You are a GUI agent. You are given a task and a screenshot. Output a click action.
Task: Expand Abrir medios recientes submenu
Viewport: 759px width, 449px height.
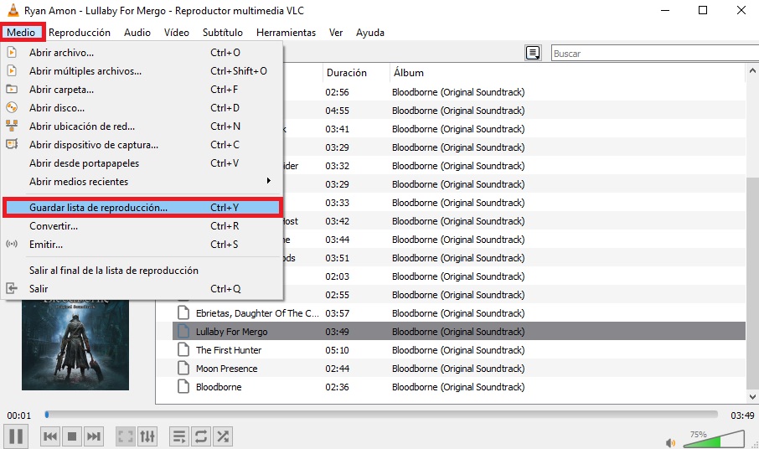point(142,181)
